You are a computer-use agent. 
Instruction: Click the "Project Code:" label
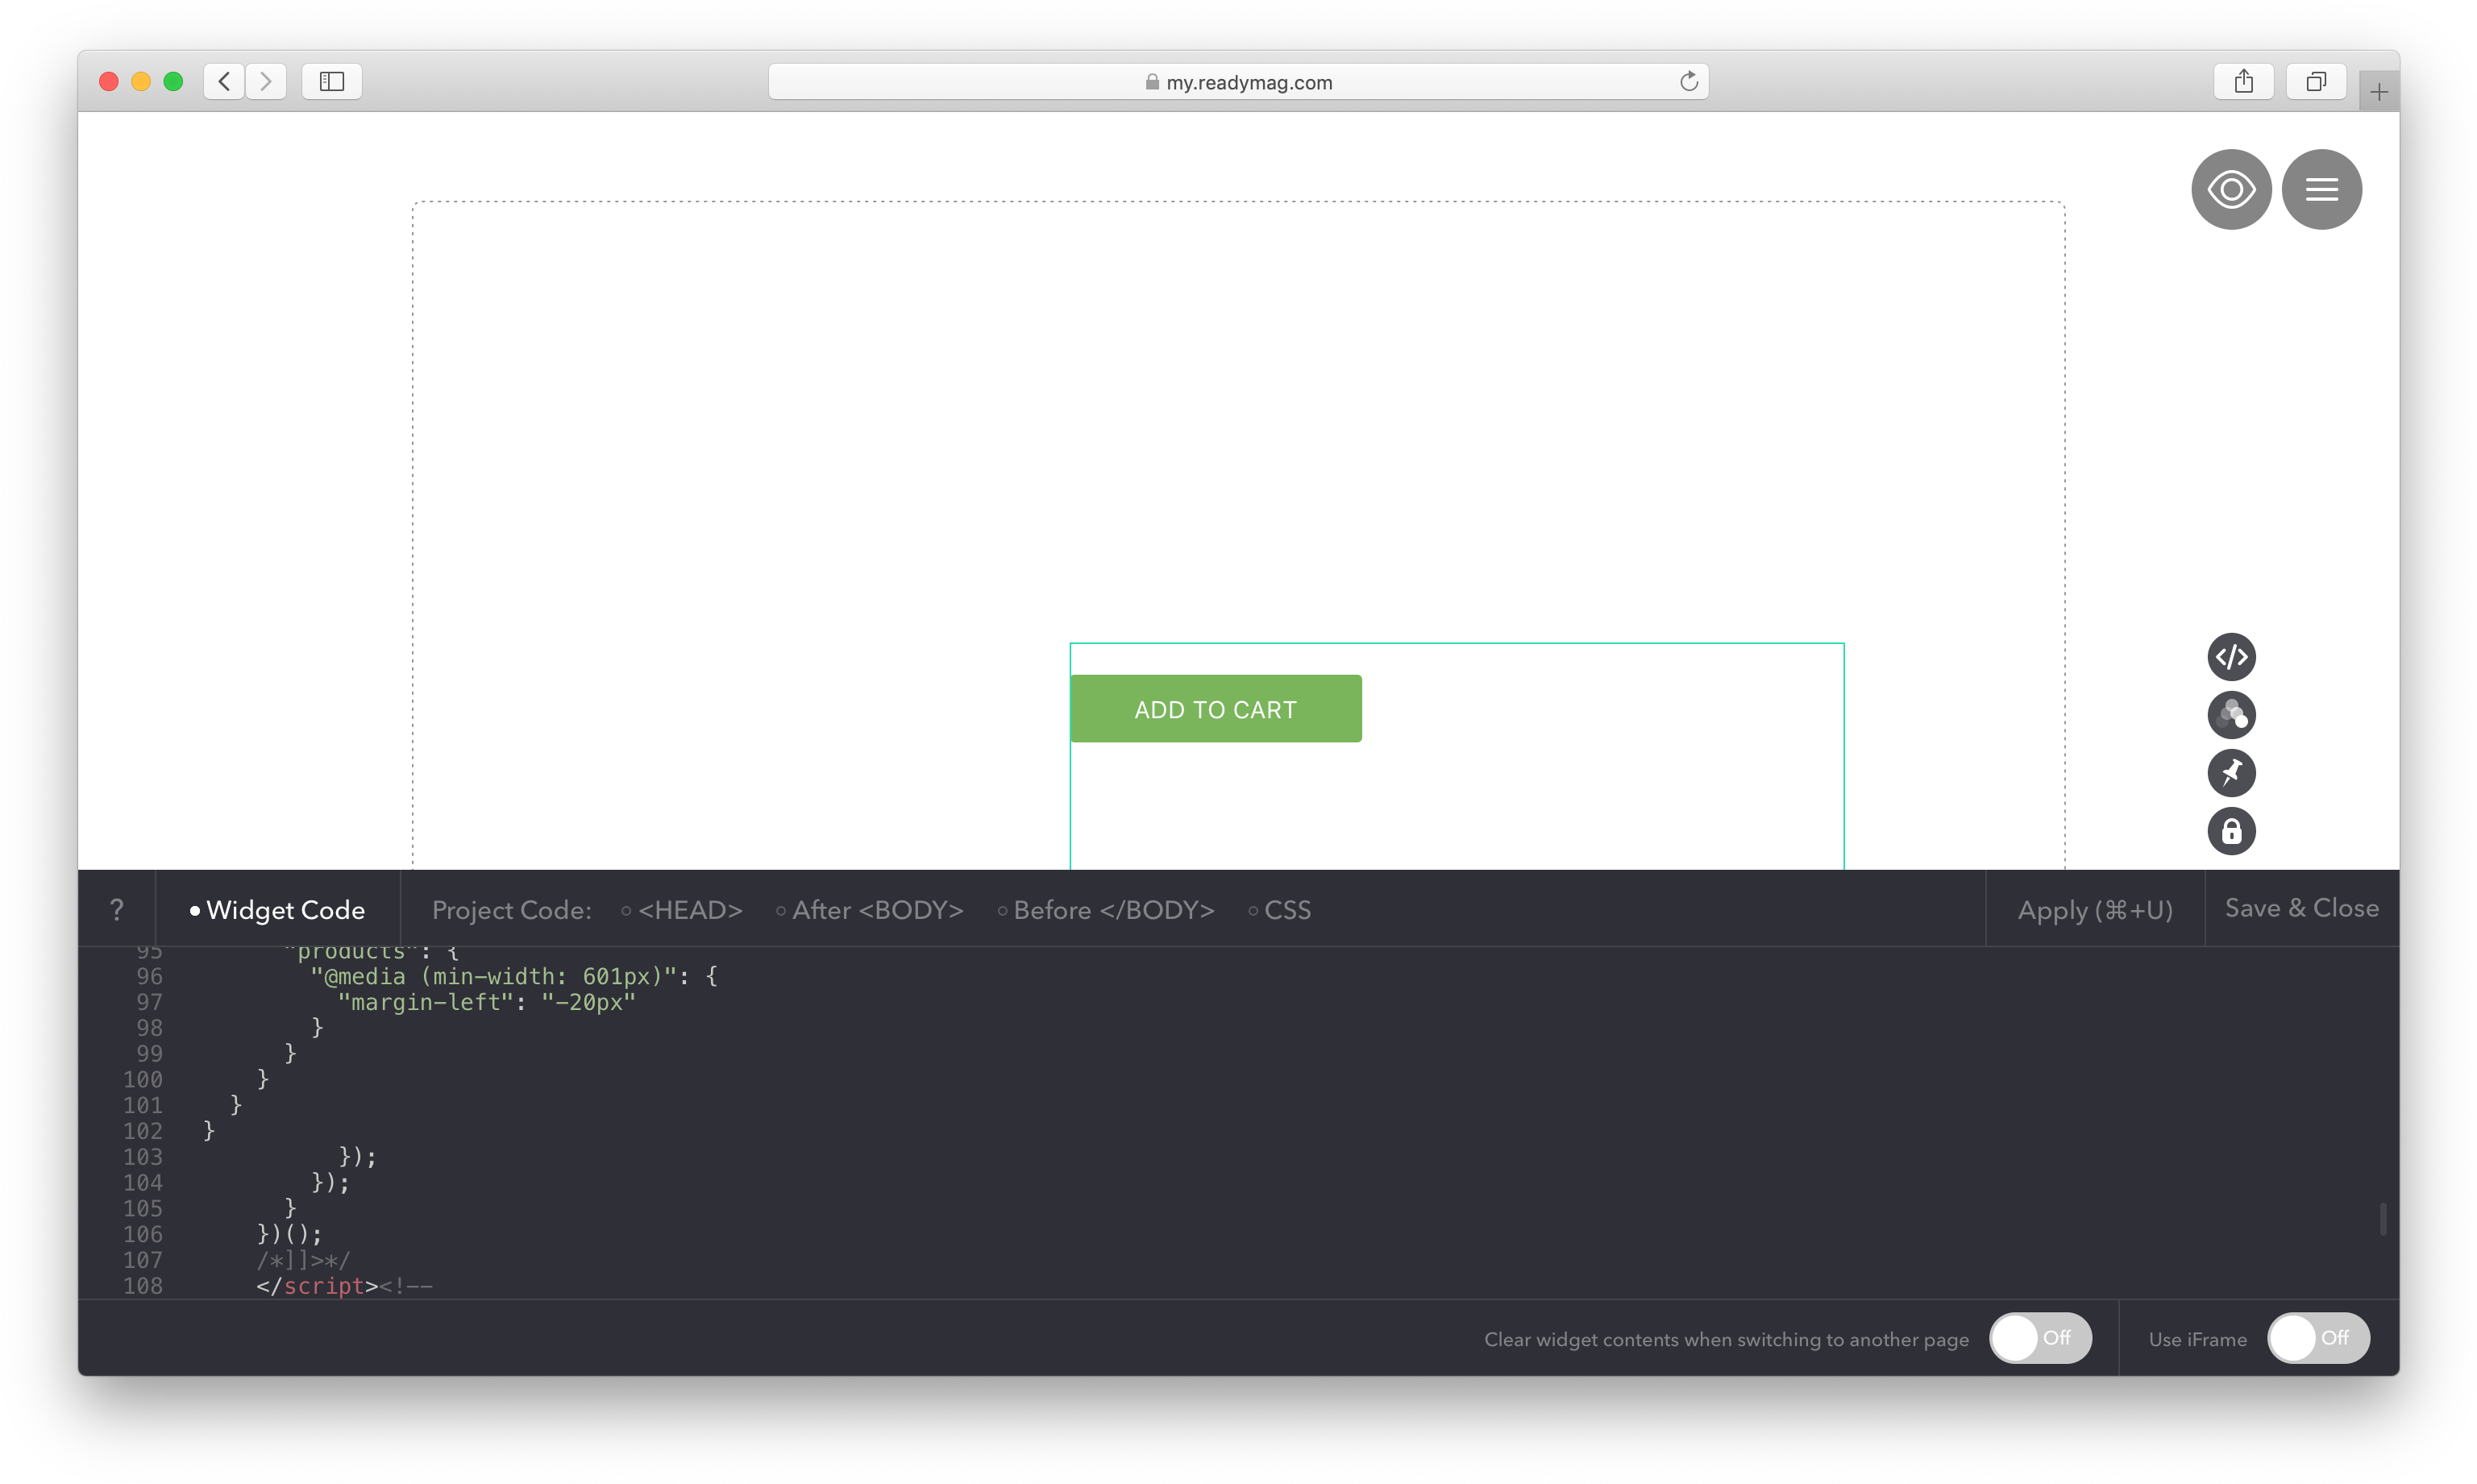point(511,910)
